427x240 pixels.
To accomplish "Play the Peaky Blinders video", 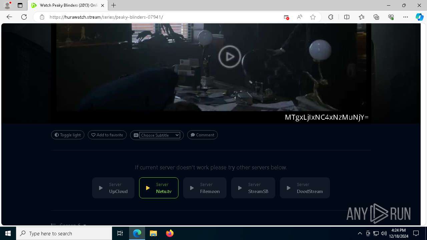I will tap(230, 57).
